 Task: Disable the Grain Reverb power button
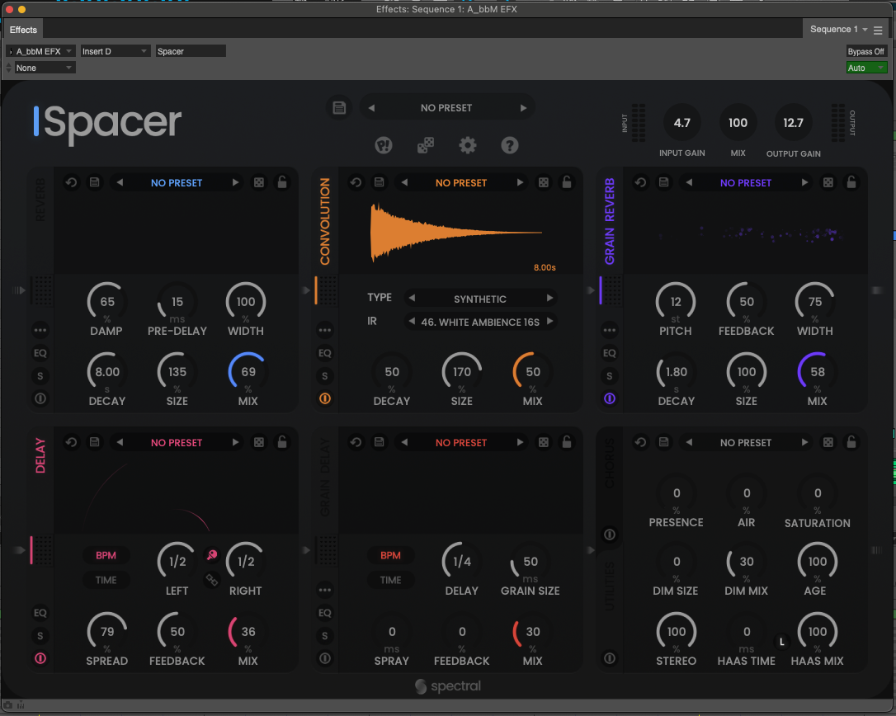610,398
